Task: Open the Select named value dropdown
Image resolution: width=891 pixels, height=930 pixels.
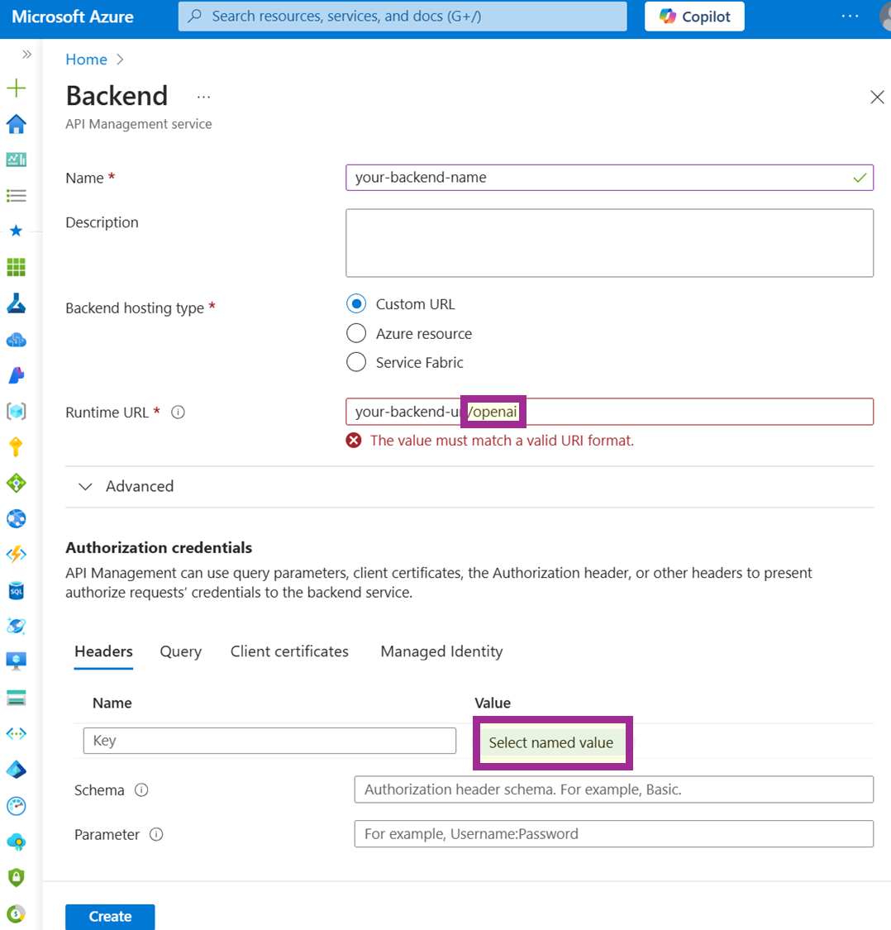Action: (551, 743)
